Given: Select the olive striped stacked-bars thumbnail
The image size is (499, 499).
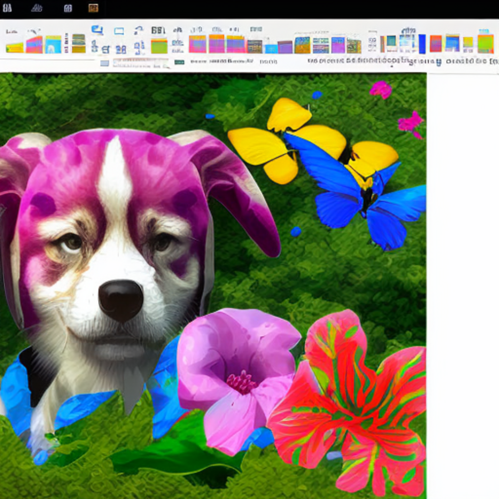Looking at the screenshot, I should click(x=79, y=43).
